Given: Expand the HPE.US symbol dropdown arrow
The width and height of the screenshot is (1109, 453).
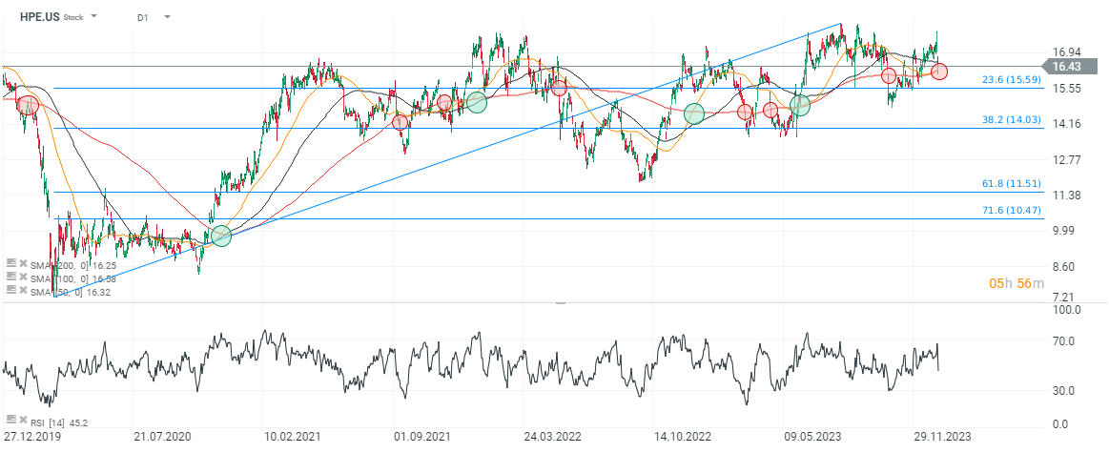Looking at the screenshot, I should pos(94,15).
